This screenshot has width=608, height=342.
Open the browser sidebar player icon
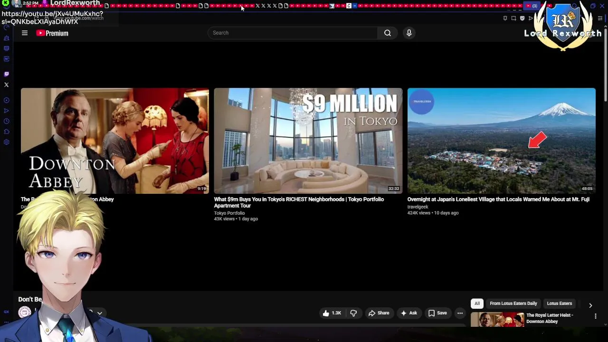click(x=6, y=100)
